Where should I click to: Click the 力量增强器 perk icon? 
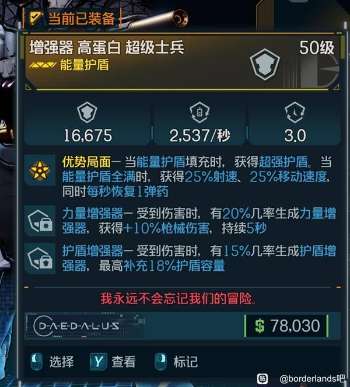coord(40,221)
